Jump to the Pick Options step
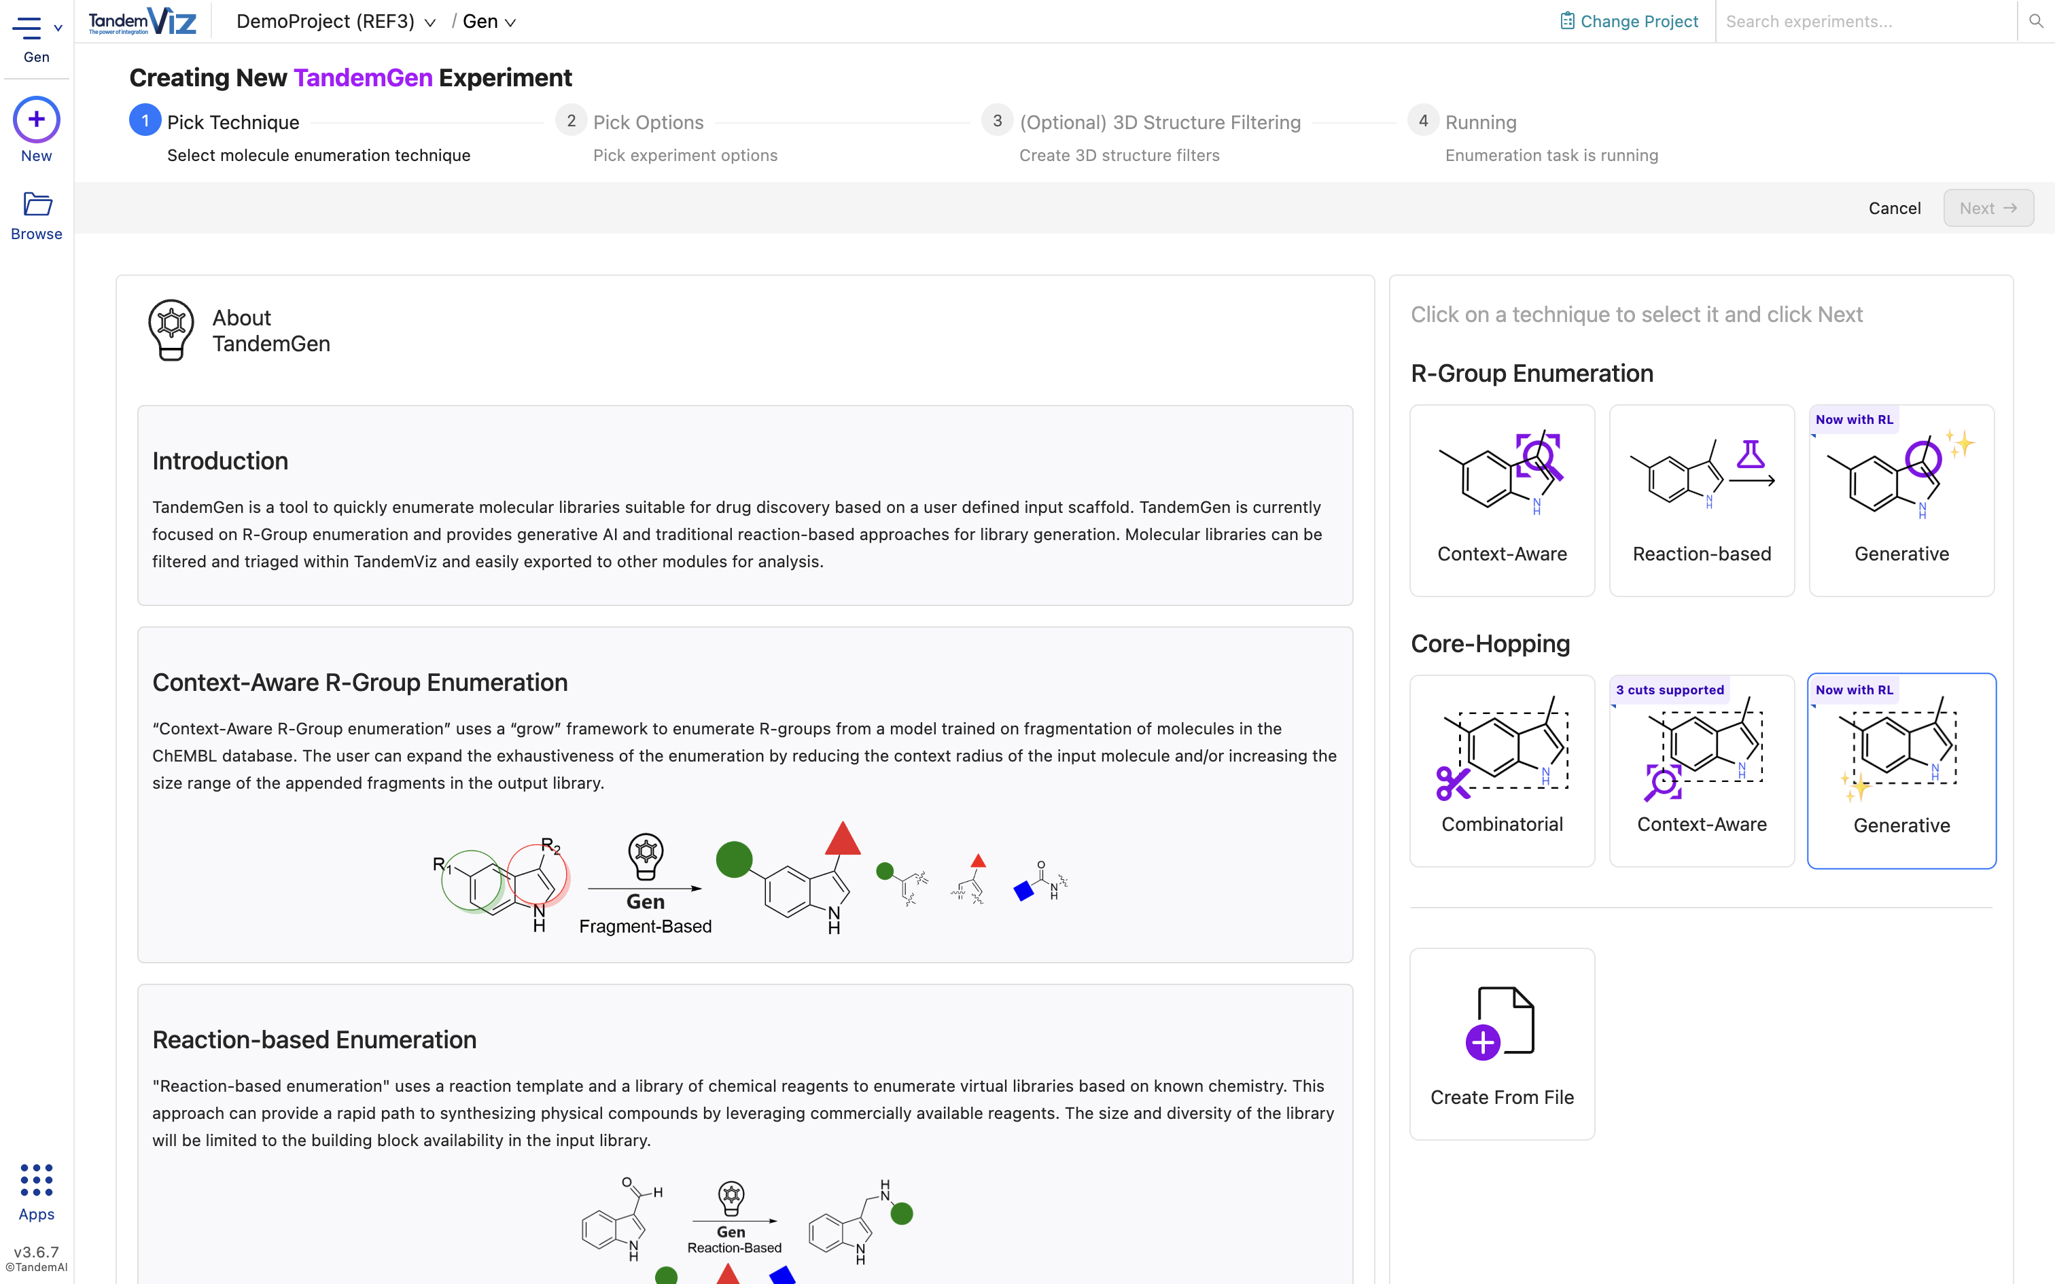 pyautogui.click(x=572, y=121)
